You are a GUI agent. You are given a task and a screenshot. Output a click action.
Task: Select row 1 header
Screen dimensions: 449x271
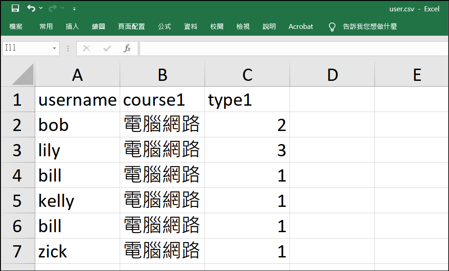(18, 99)
